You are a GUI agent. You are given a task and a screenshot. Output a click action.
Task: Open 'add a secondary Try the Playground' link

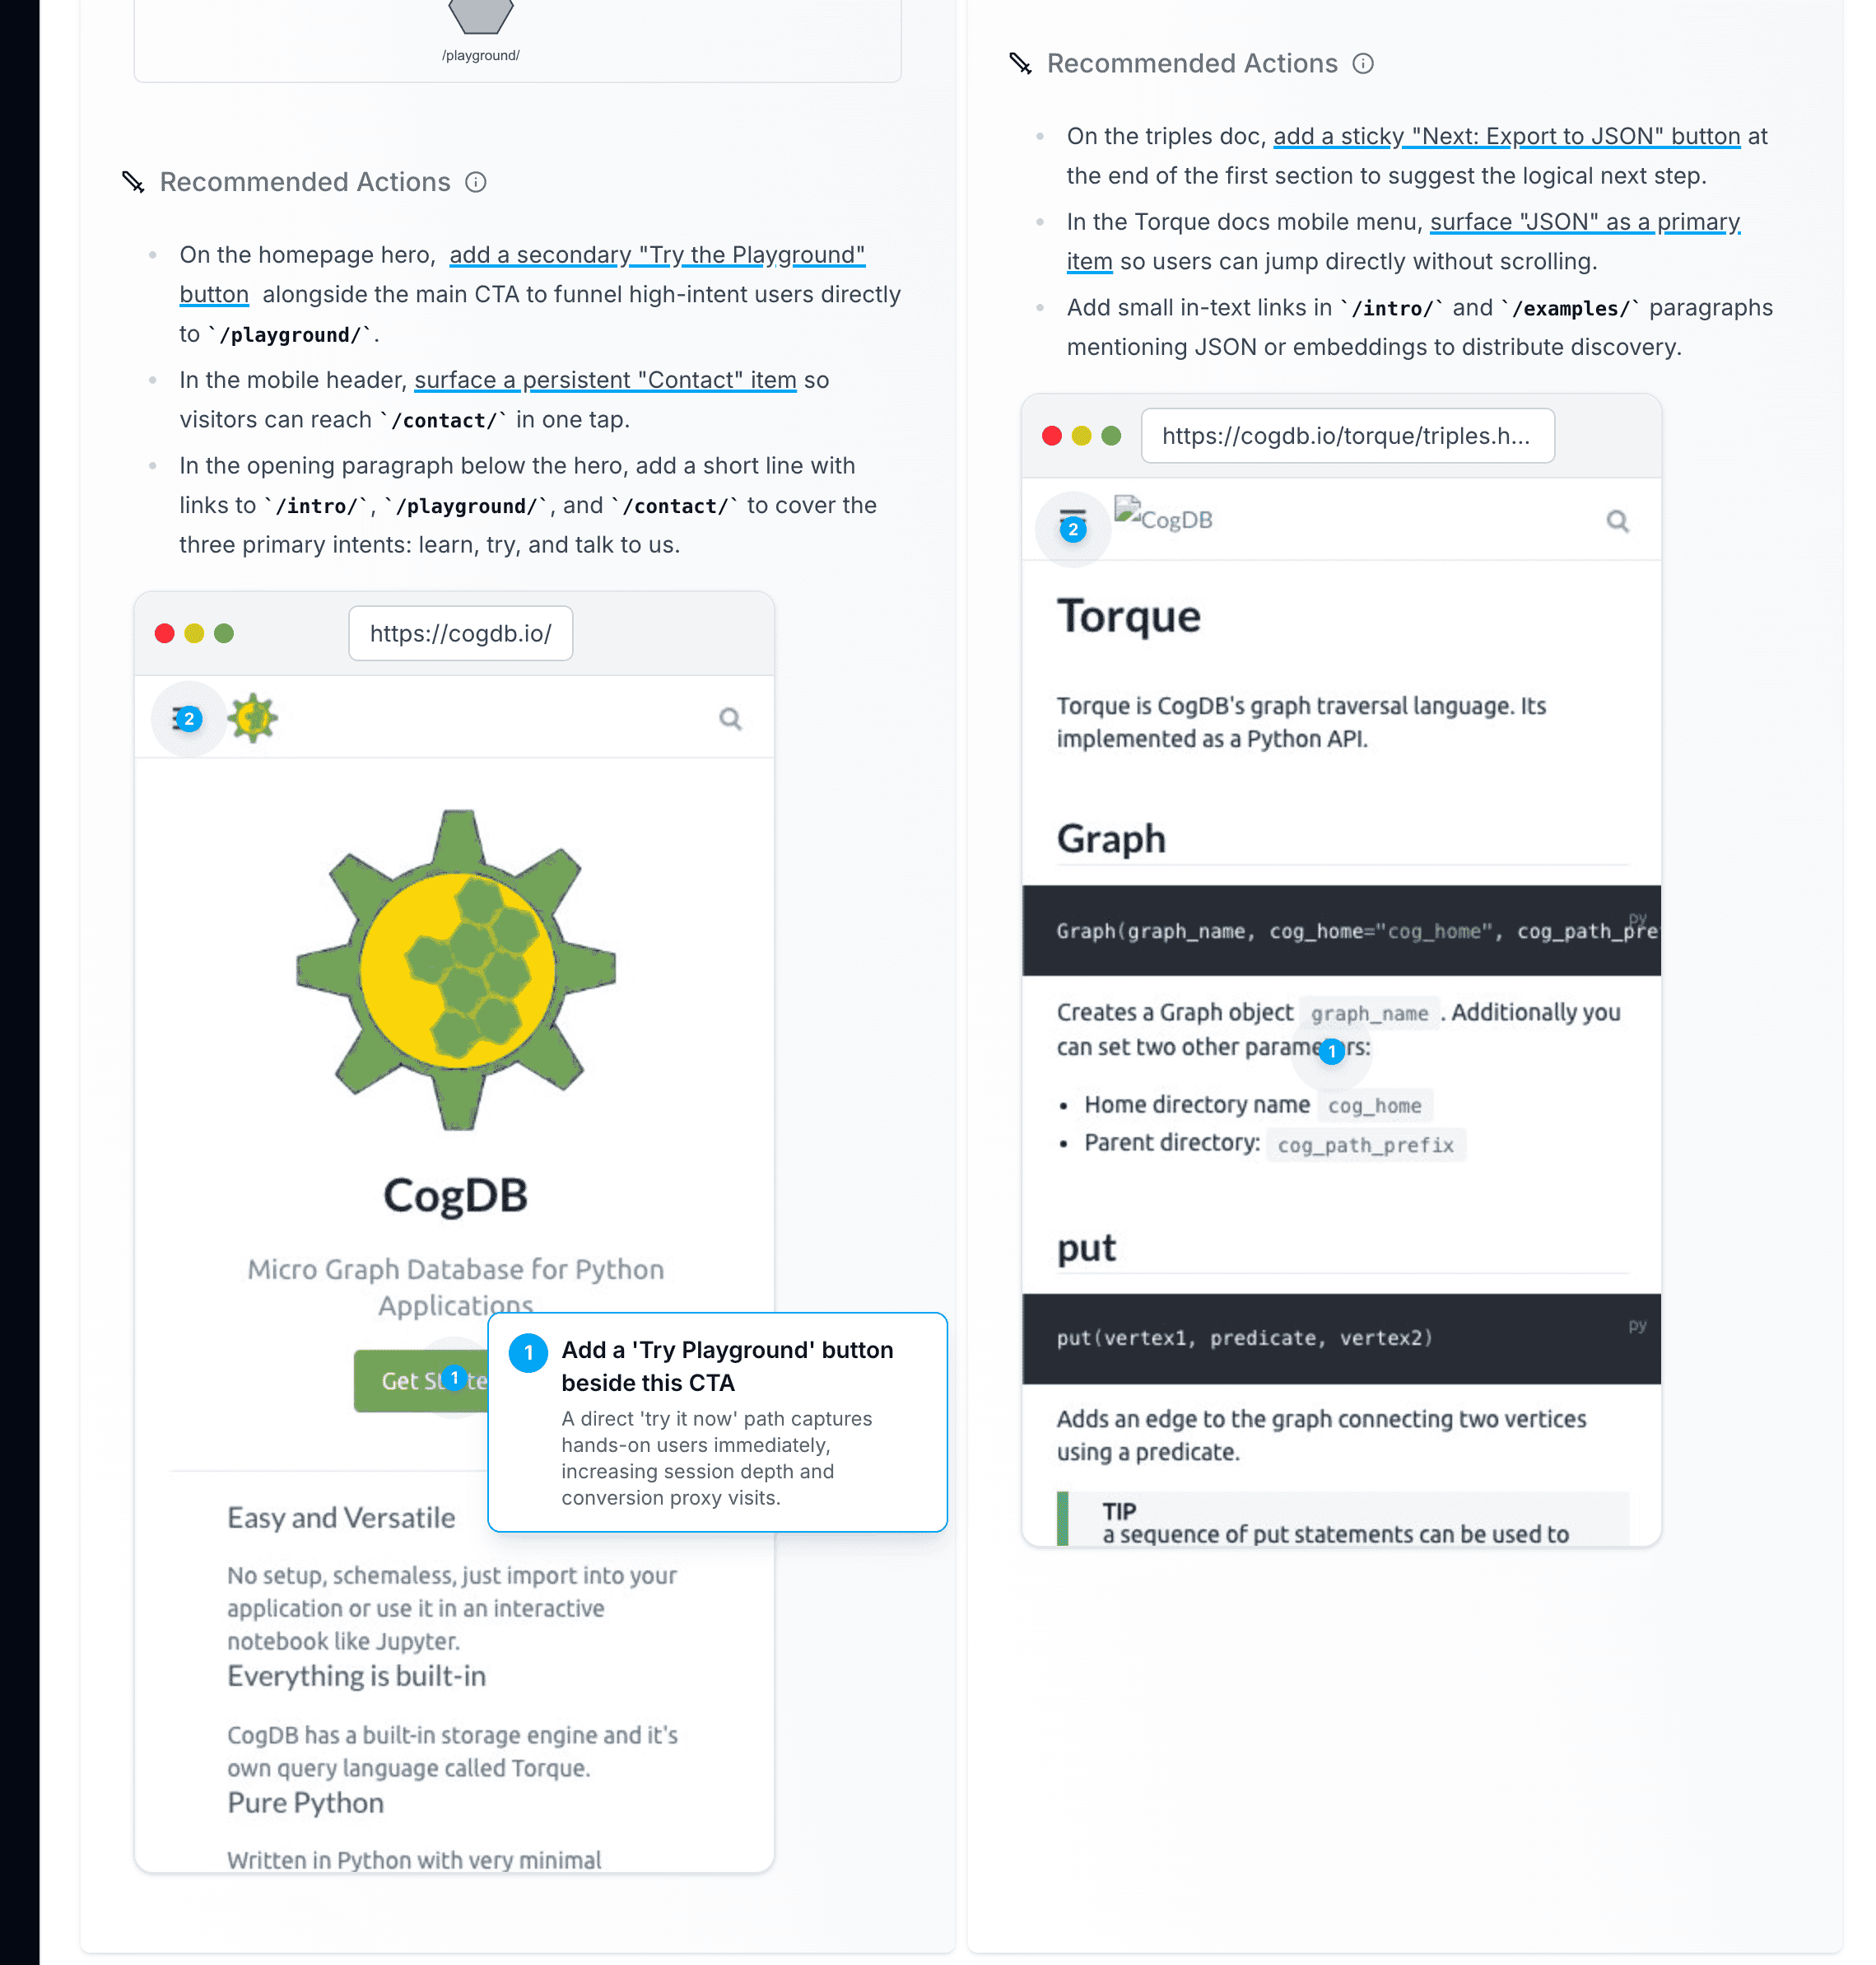click(522, 274)
